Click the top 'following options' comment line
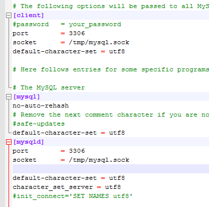This screenshot has height=207, width=209. pos(111,6)
